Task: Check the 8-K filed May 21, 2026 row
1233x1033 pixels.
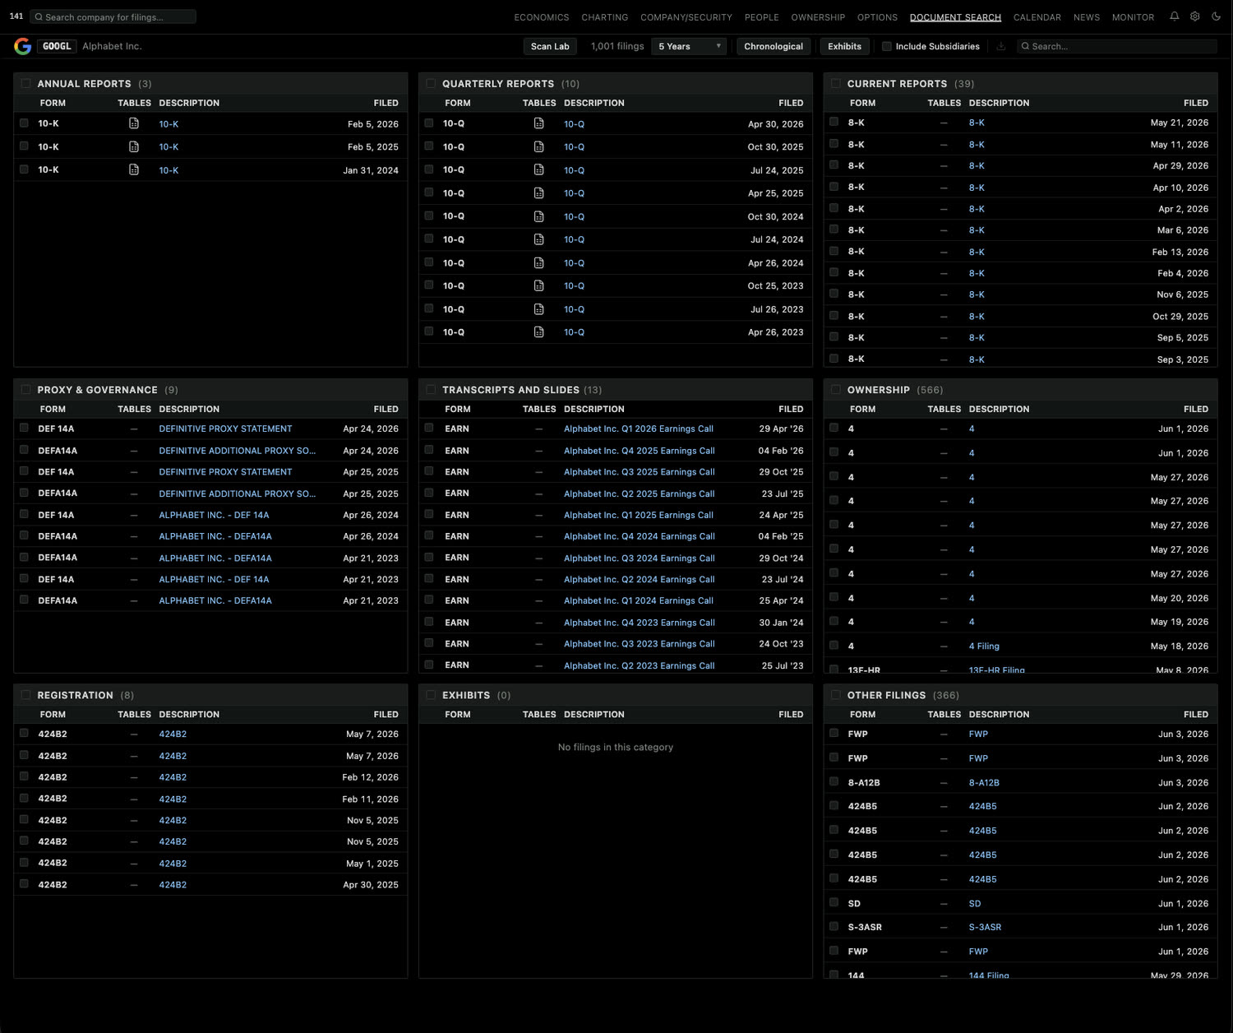Action: point(834,122)
